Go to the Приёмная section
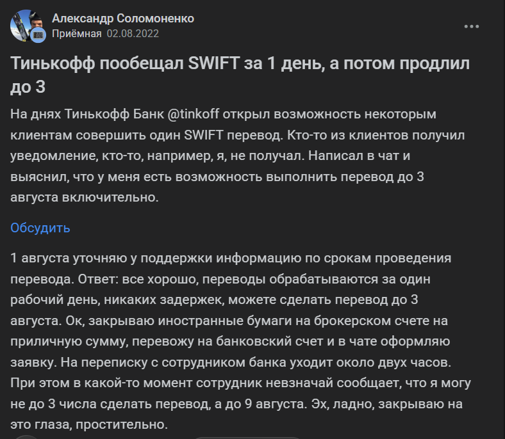Screen dimensions: 505x439 76,34
